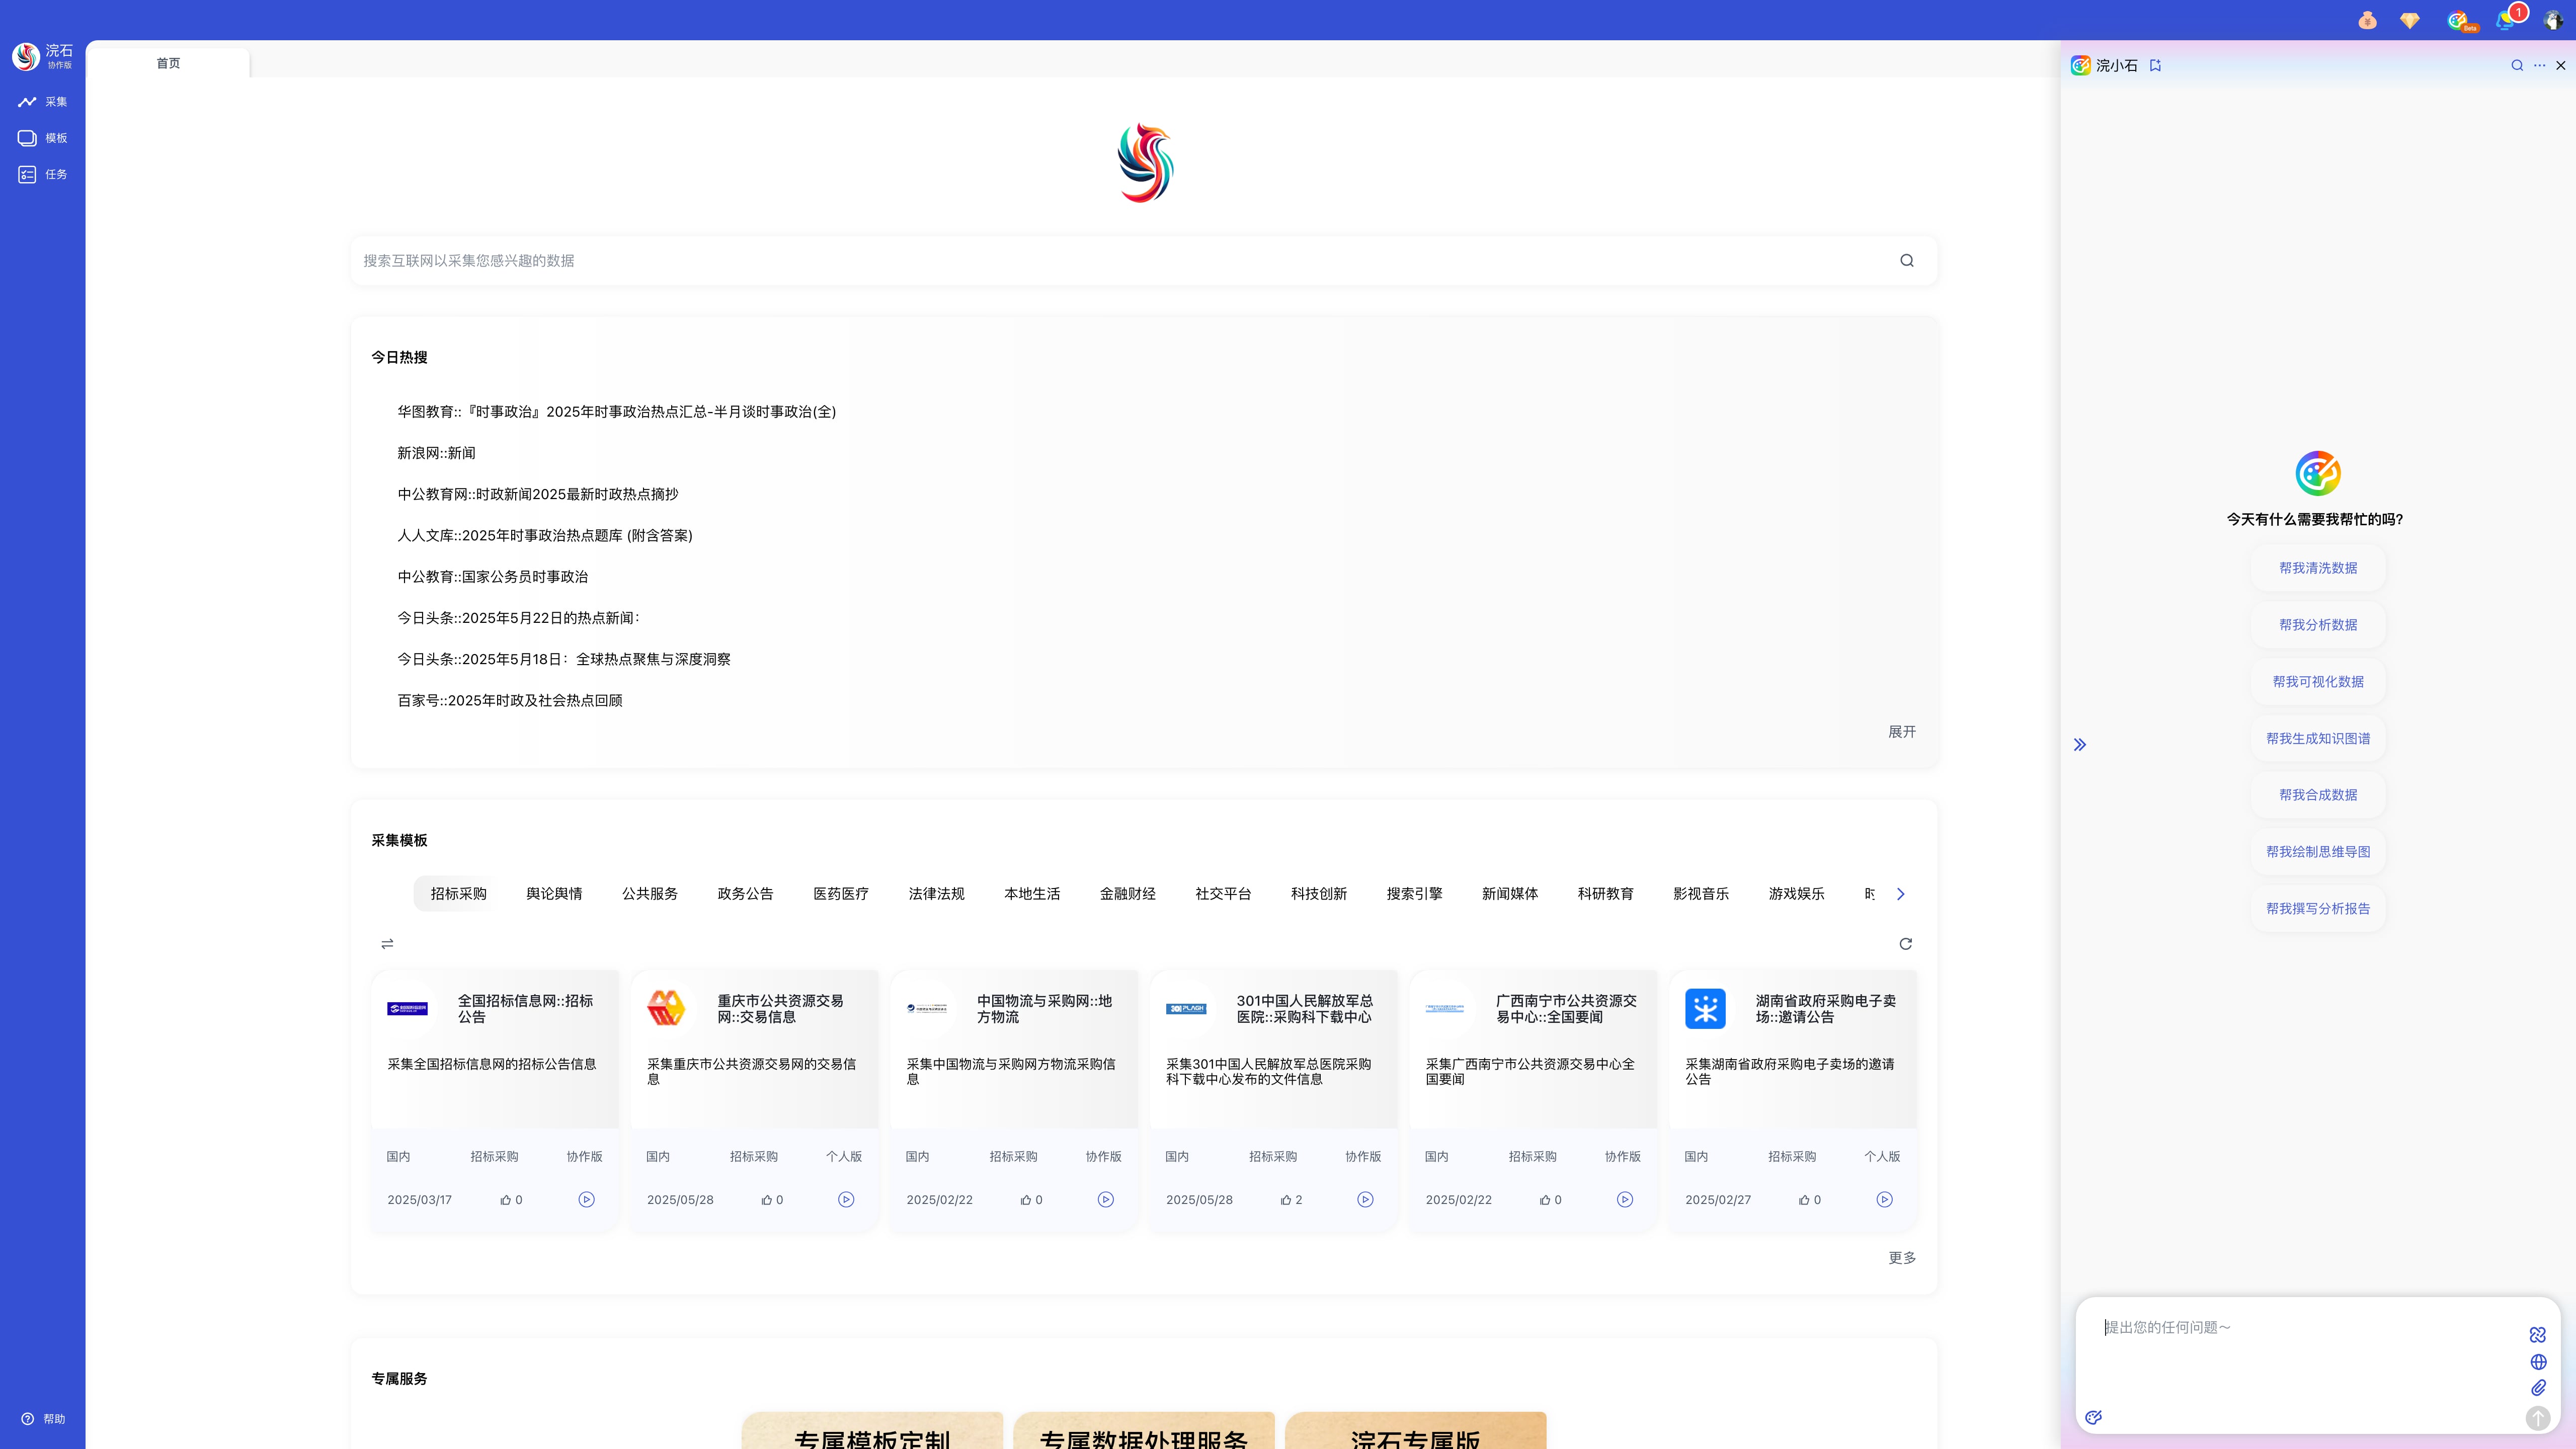Click the 帮我生成知识图谱 suggestion
Image resolution: width=2576 pixels, height=1449 pixels.
[2318, 739]
